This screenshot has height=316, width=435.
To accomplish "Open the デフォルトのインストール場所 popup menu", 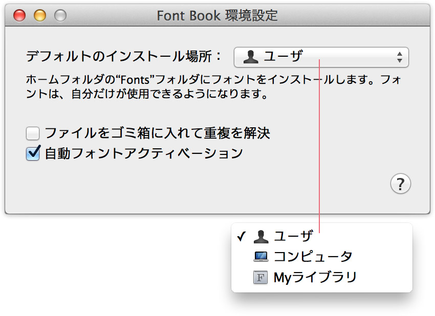I will [321, 57].
